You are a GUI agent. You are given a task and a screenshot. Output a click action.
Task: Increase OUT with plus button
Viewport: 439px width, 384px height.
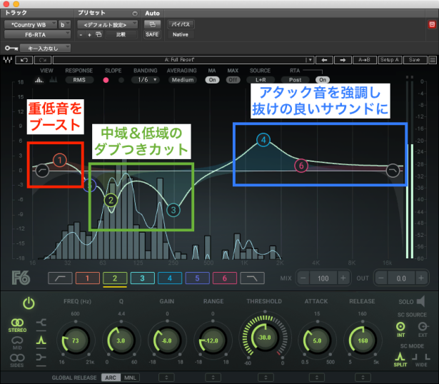point(421,278)
